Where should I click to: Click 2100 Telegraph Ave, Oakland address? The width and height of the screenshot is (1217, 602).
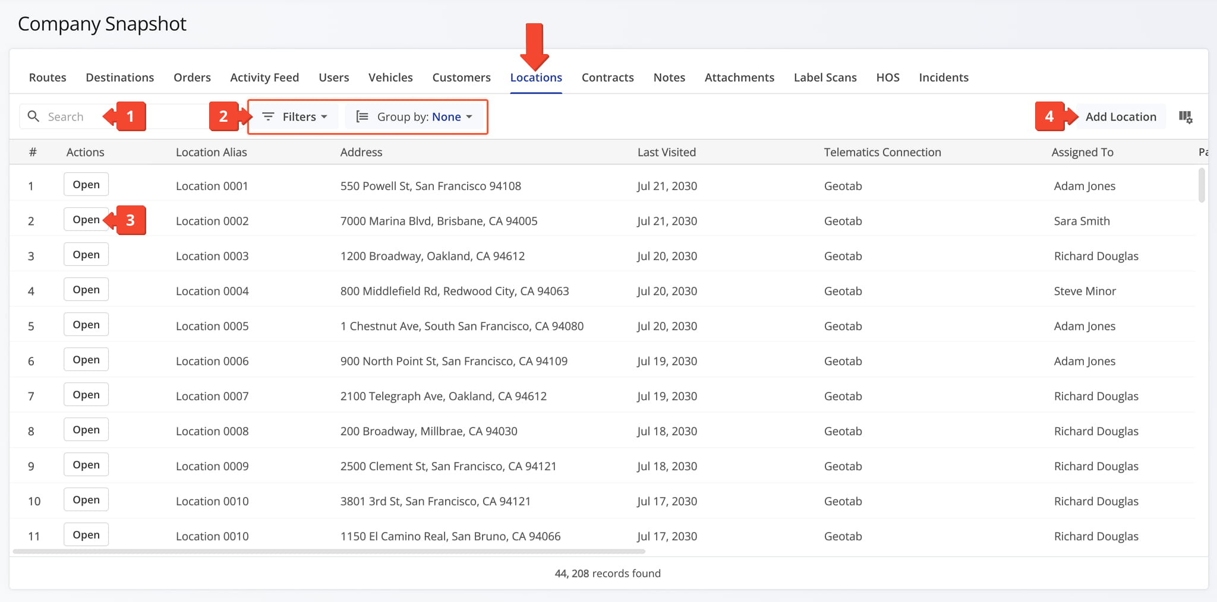pyautogui.click(x=443, y=396)
